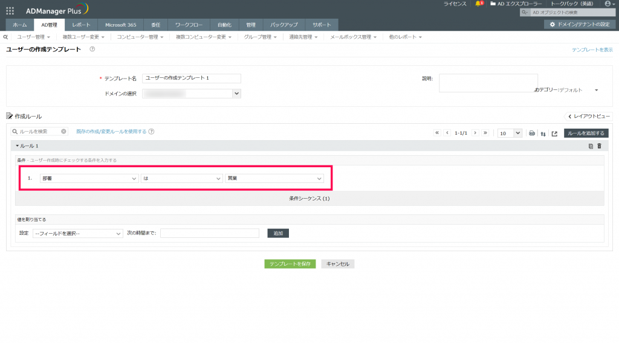Expand the ユーザー管理 menu
Viewport: 619px width, 343px height.
(x=34, y=37)
